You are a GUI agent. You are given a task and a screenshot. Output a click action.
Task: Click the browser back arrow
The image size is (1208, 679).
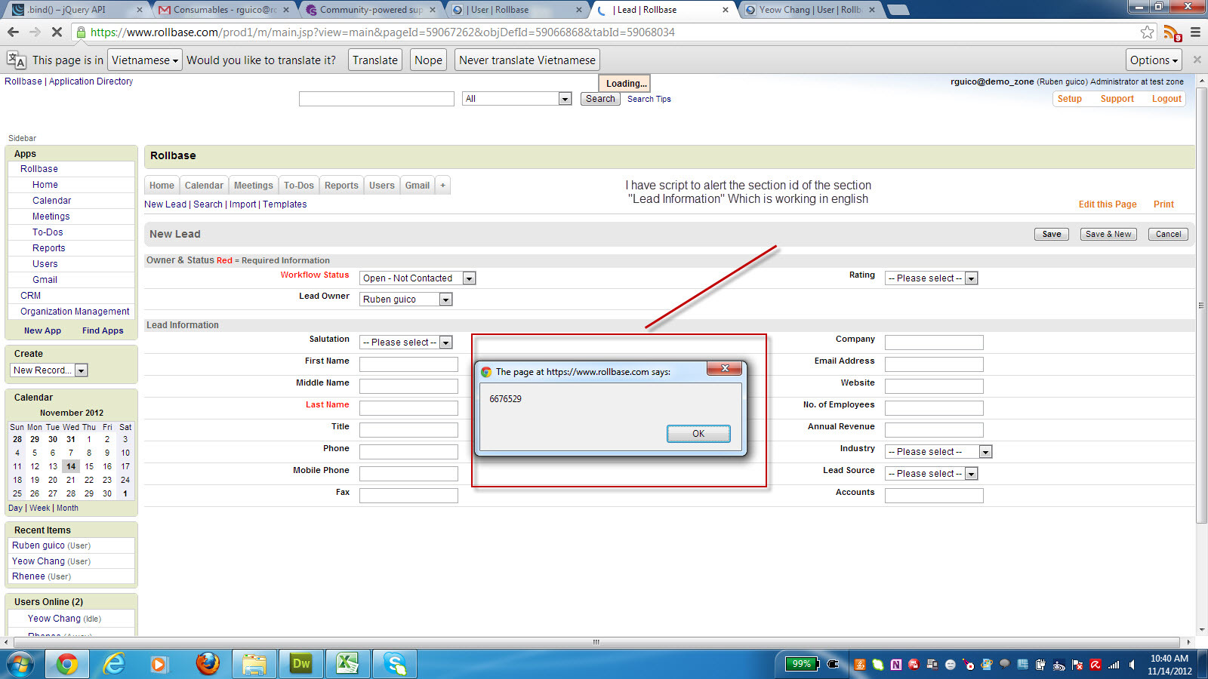(13, 32)
